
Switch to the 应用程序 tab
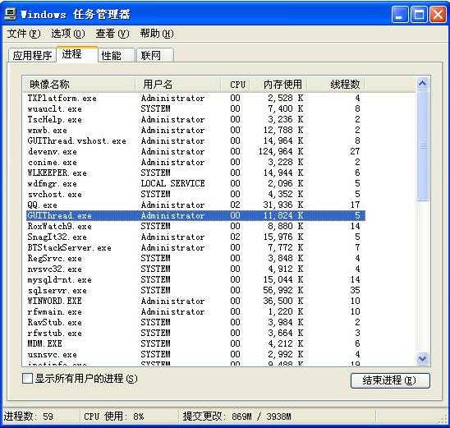pyautogui.click(x=32, y=55)
